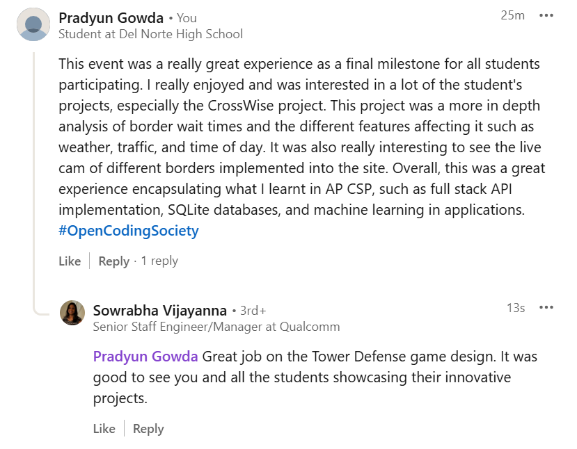Reply to Sowrabha Vijayanna's comment
Screen dimensions: 577x449
pyautogui.click(x=148, y=429)
